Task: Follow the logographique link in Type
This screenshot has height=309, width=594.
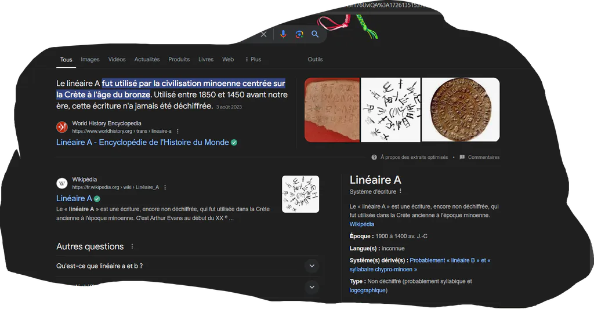Action: pyautogui.click(x=367, y=290)
